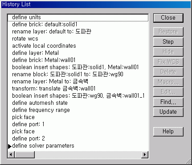Select 'rename layer: default to: 도파관' entry
The width and height of the screenshot is (192, 165).
[x=78, y=32]
